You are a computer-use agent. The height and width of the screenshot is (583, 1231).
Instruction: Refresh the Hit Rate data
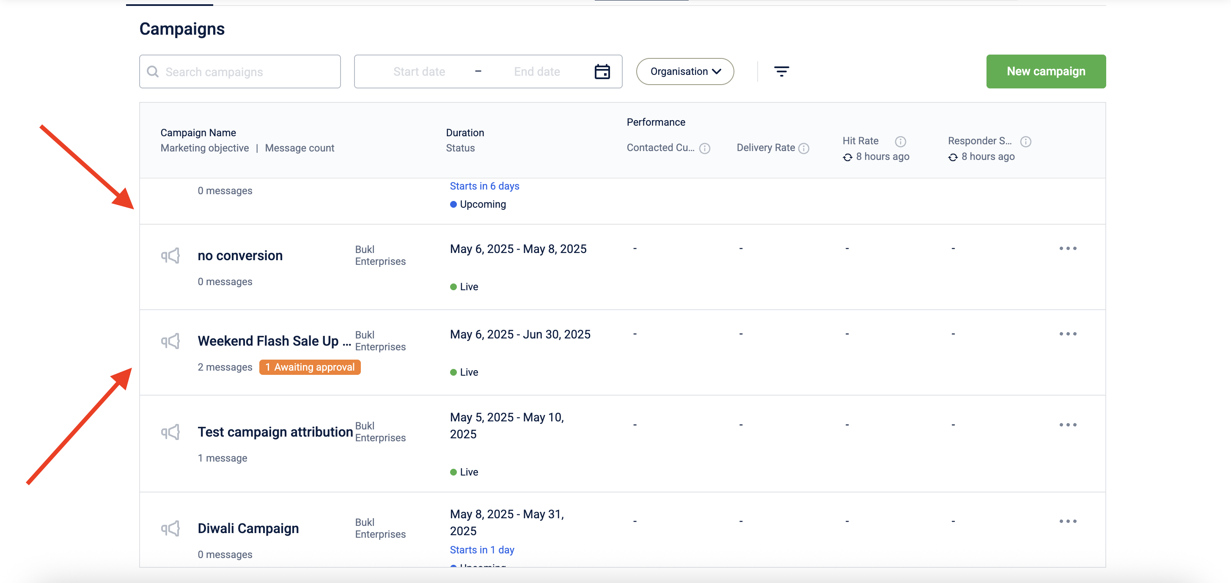pyautogui.click(x=847, y=157)
